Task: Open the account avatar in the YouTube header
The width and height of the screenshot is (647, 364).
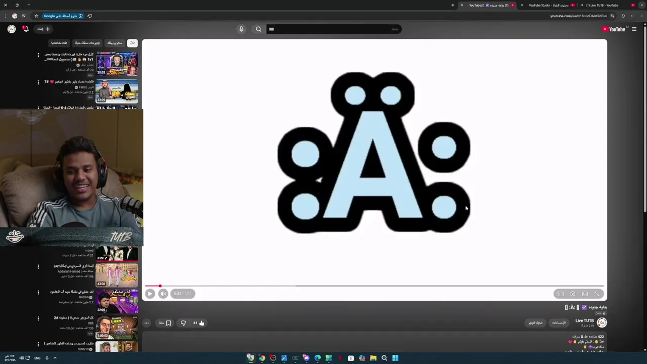Action: 11,29
